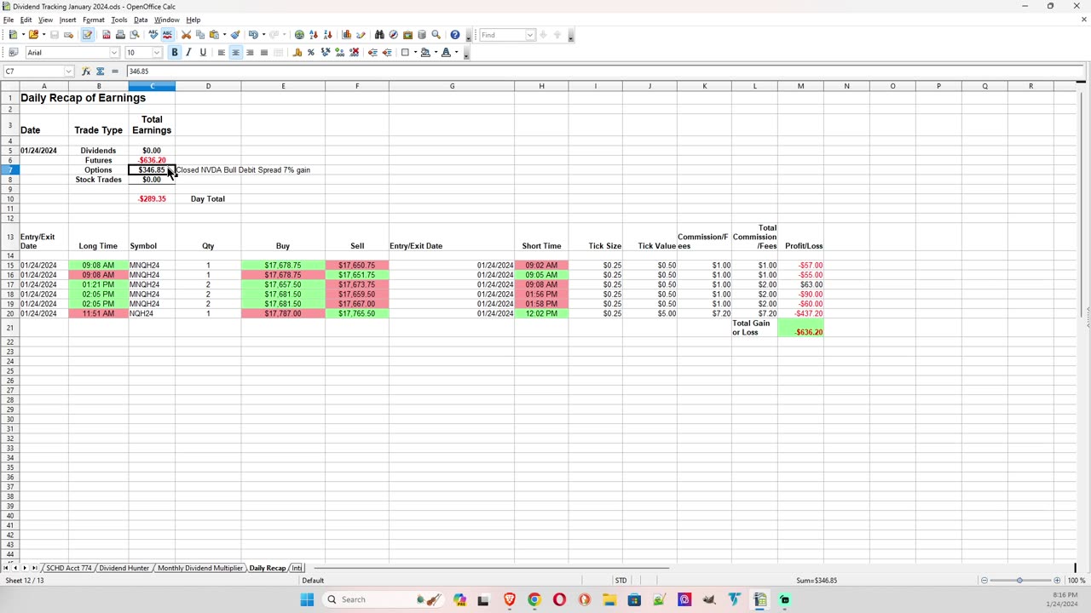Toggle Align Right button
Screen dimensions: 1091x613
[x=250, y=53]
